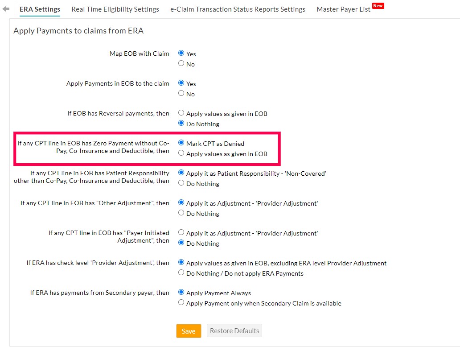Choose Apply Payment only when Secondary Claim is available
This screenshot has height=347, width=460.
[181, 303]
